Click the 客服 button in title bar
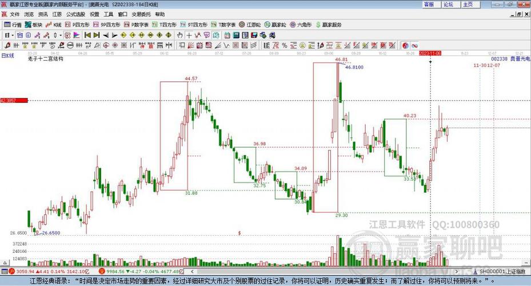Image resolution: width=531 pixels, height=286 pixels. coord(431,5)
